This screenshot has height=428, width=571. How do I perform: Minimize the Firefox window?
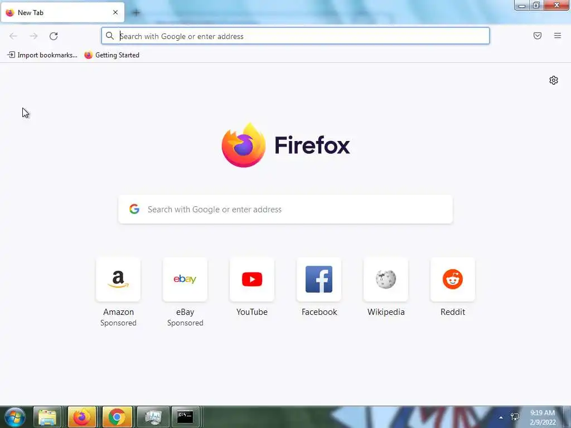coord(522,6)
